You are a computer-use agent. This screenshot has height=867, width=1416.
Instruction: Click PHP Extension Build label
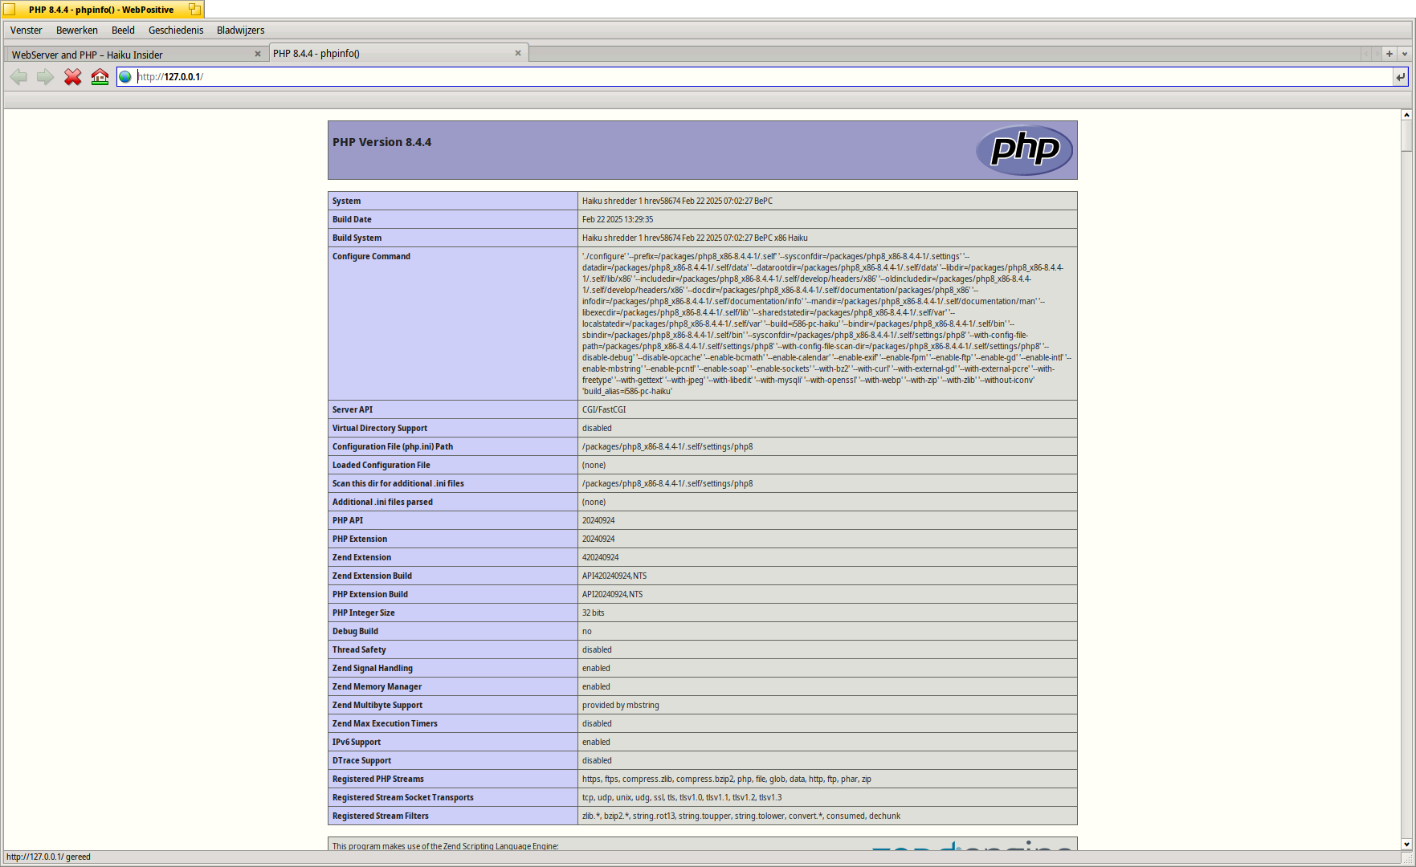[370, 595]
